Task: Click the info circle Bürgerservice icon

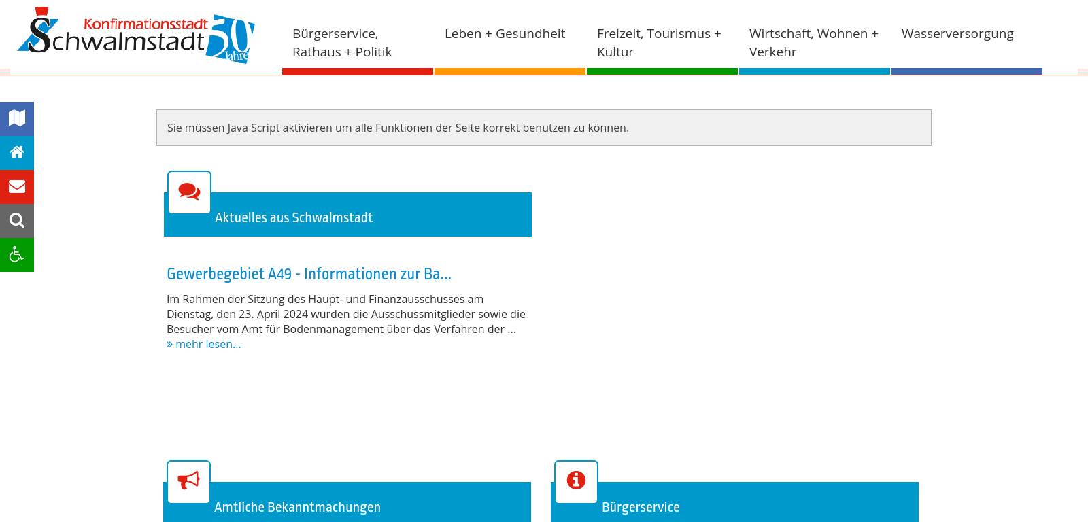Action: 576,481
